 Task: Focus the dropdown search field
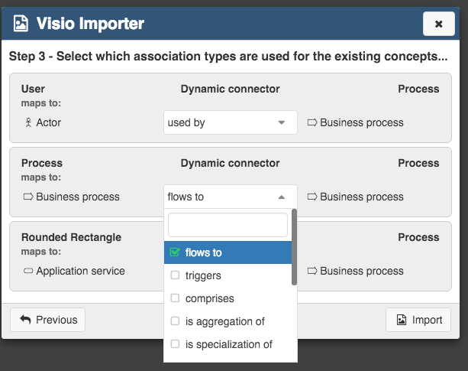coord(227,225)
